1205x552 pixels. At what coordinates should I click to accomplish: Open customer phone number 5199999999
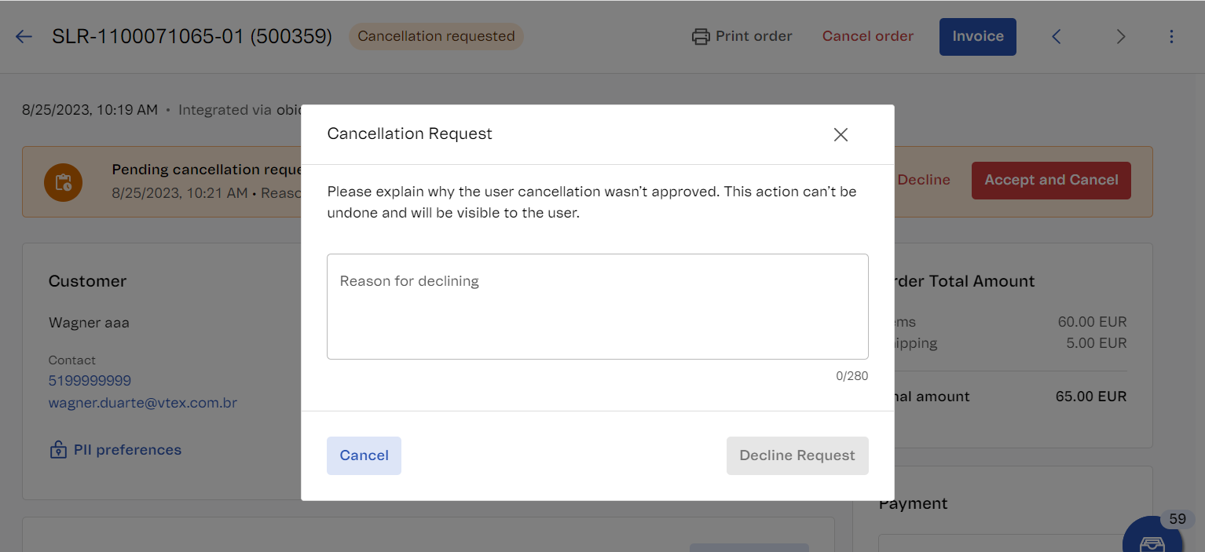coord(90,381)
